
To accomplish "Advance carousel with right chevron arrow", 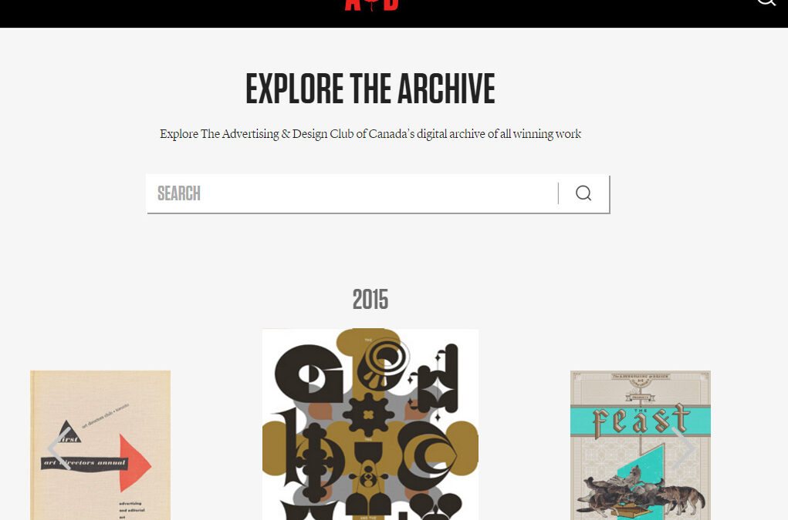I will [683, 448].
